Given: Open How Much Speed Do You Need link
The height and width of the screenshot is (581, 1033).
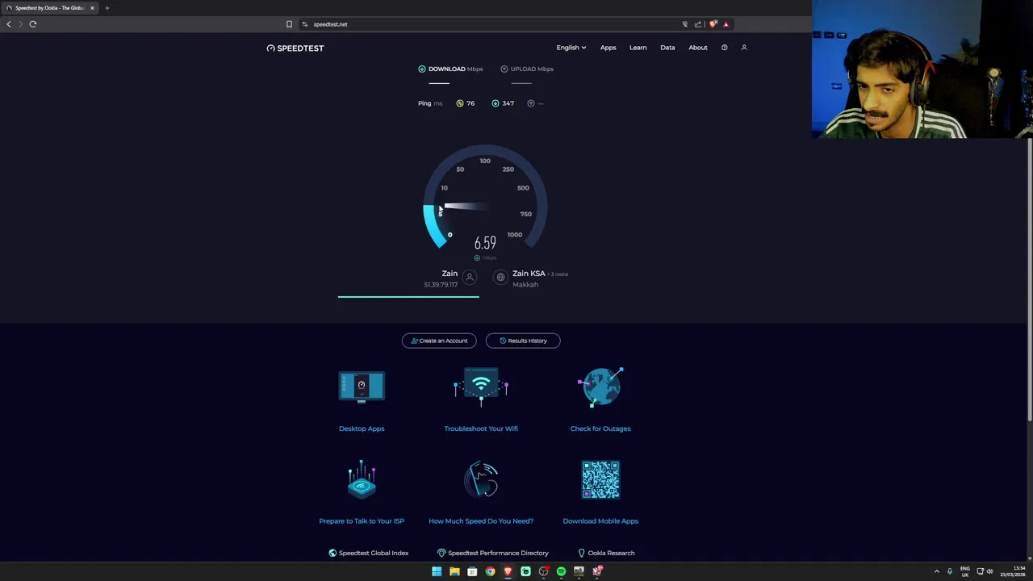Looking at the screenshot, I should (481, 521).
